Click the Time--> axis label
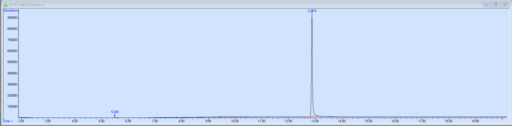 pos(8,121)
